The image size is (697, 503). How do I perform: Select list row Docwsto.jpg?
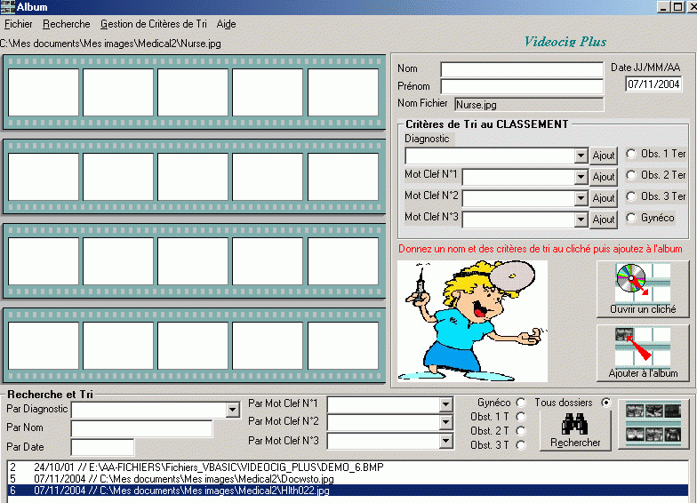pyautogui.click(x=348, y=479)
